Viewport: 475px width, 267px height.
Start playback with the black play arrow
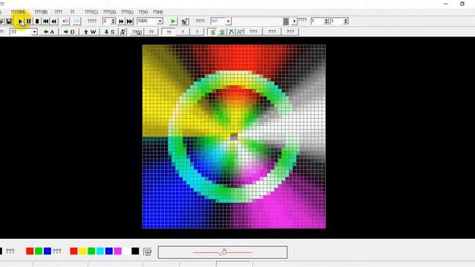(x=20, y=22)
